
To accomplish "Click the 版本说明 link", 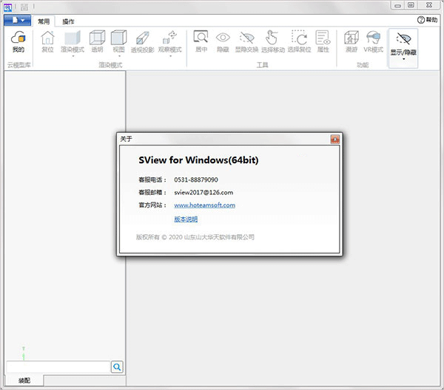I will pyautogui.click(x=186, y=219).
